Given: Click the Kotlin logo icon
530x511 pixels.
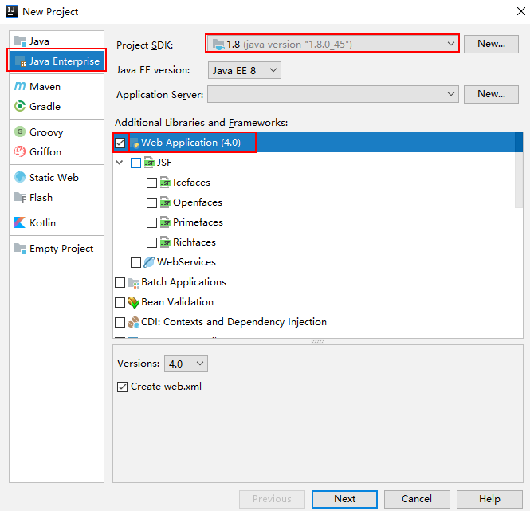Looking at the screenshot, I should (20, 222).
